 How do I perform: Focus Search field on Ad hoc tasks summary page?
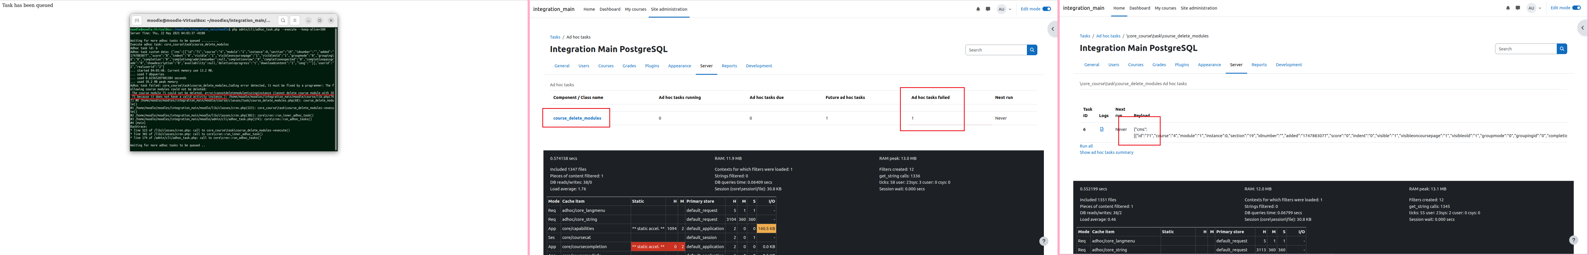[x=996, y=50]
